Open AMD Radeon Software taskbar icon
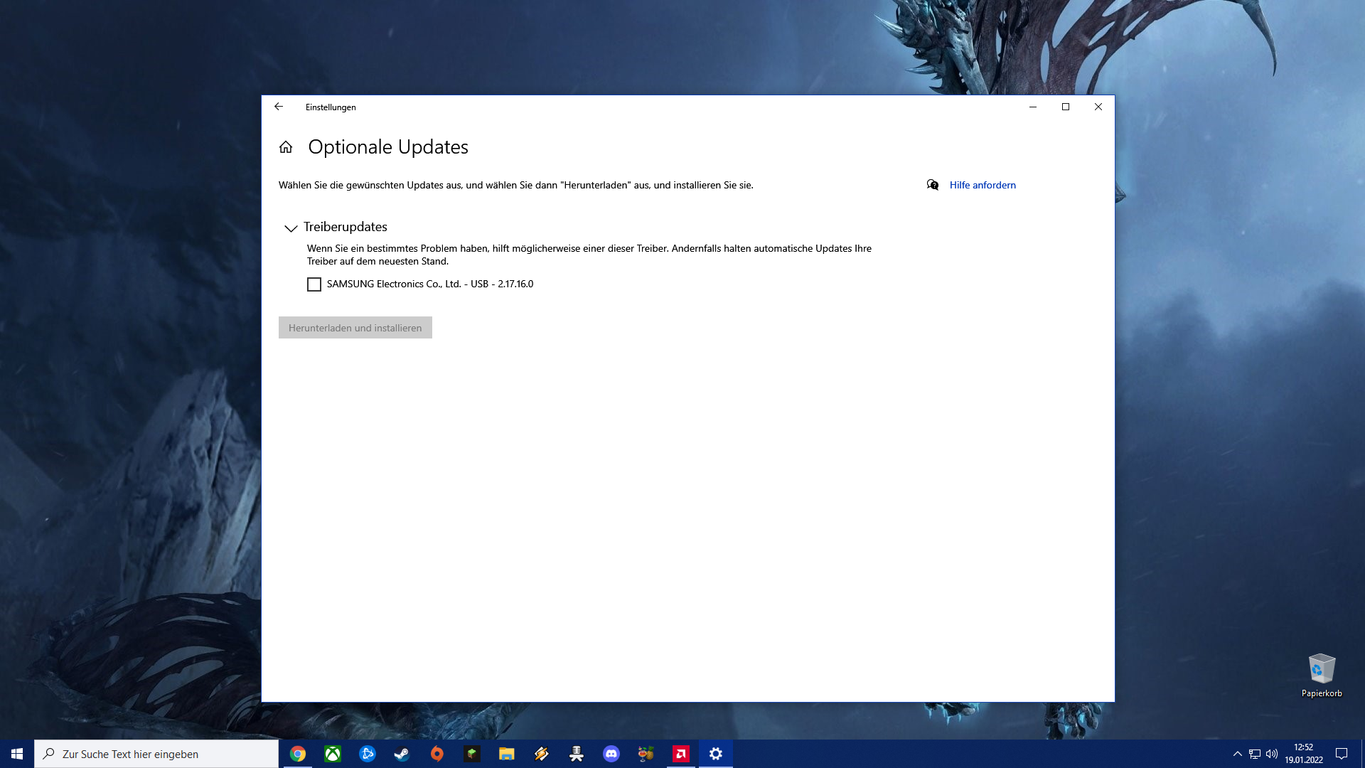Image resolution: width=1365 pixels, height=768 pixels. pos(681,754)
